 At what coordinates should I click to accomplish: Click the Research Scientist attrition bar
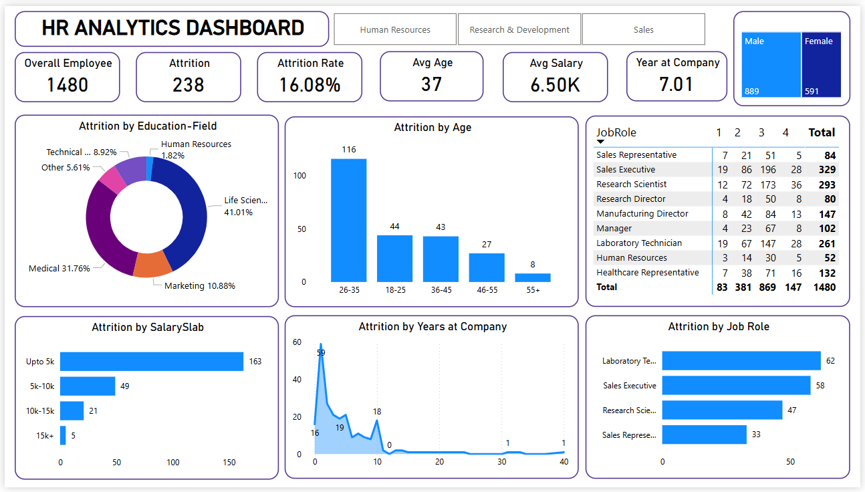722,410
